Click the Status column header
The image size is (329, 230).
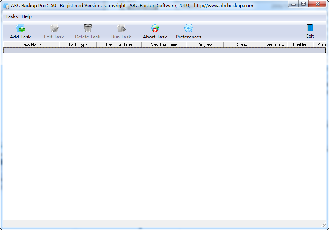click(242, 44)
